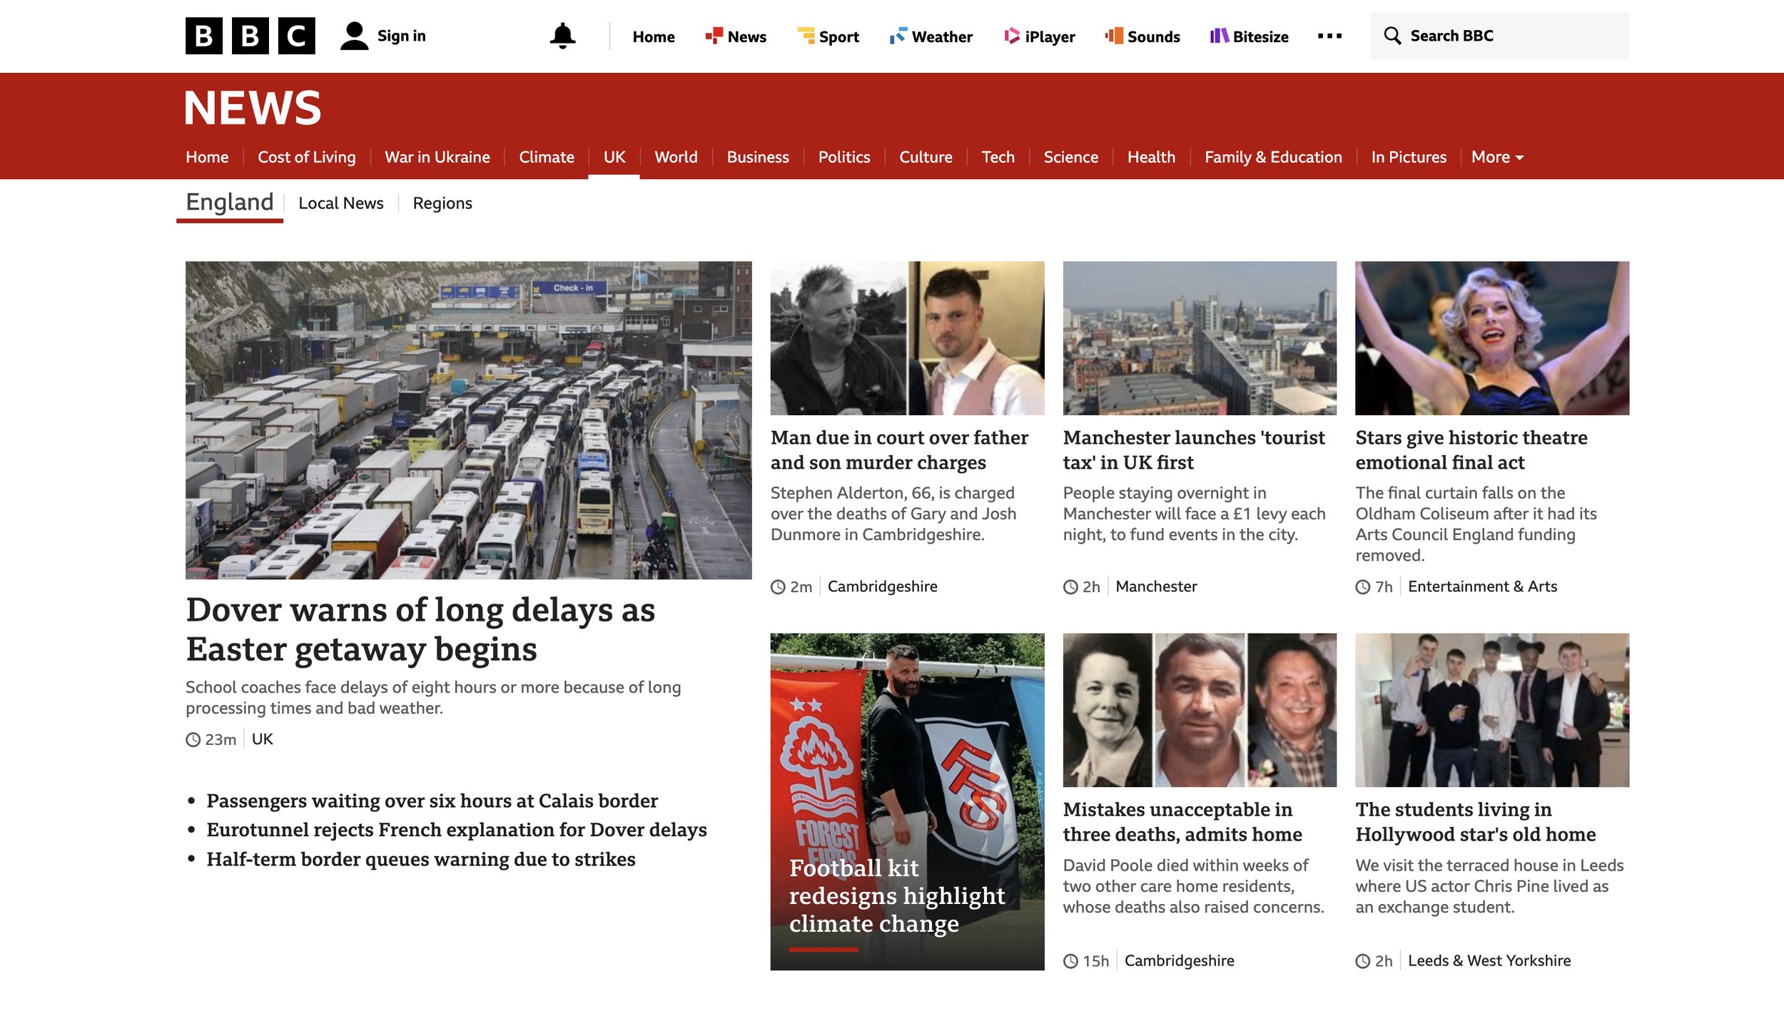
Task: Open 'Passengers waiting over six hours at Calais' link
Action: 432,801
